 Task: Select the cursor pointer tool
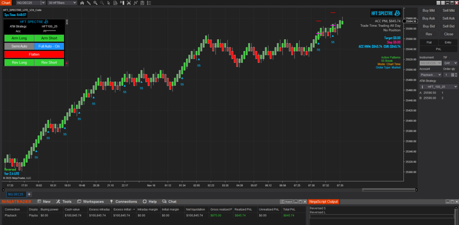point(109,3)
